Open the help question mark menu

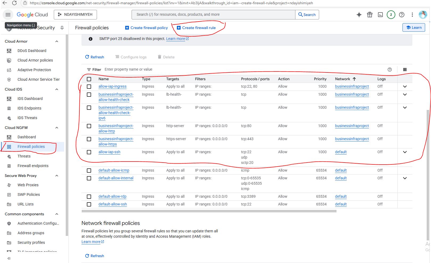(x=402, y=15)
